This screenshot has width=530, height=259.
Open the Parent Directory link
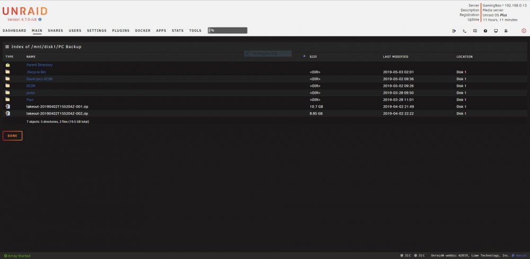point(39,65)
